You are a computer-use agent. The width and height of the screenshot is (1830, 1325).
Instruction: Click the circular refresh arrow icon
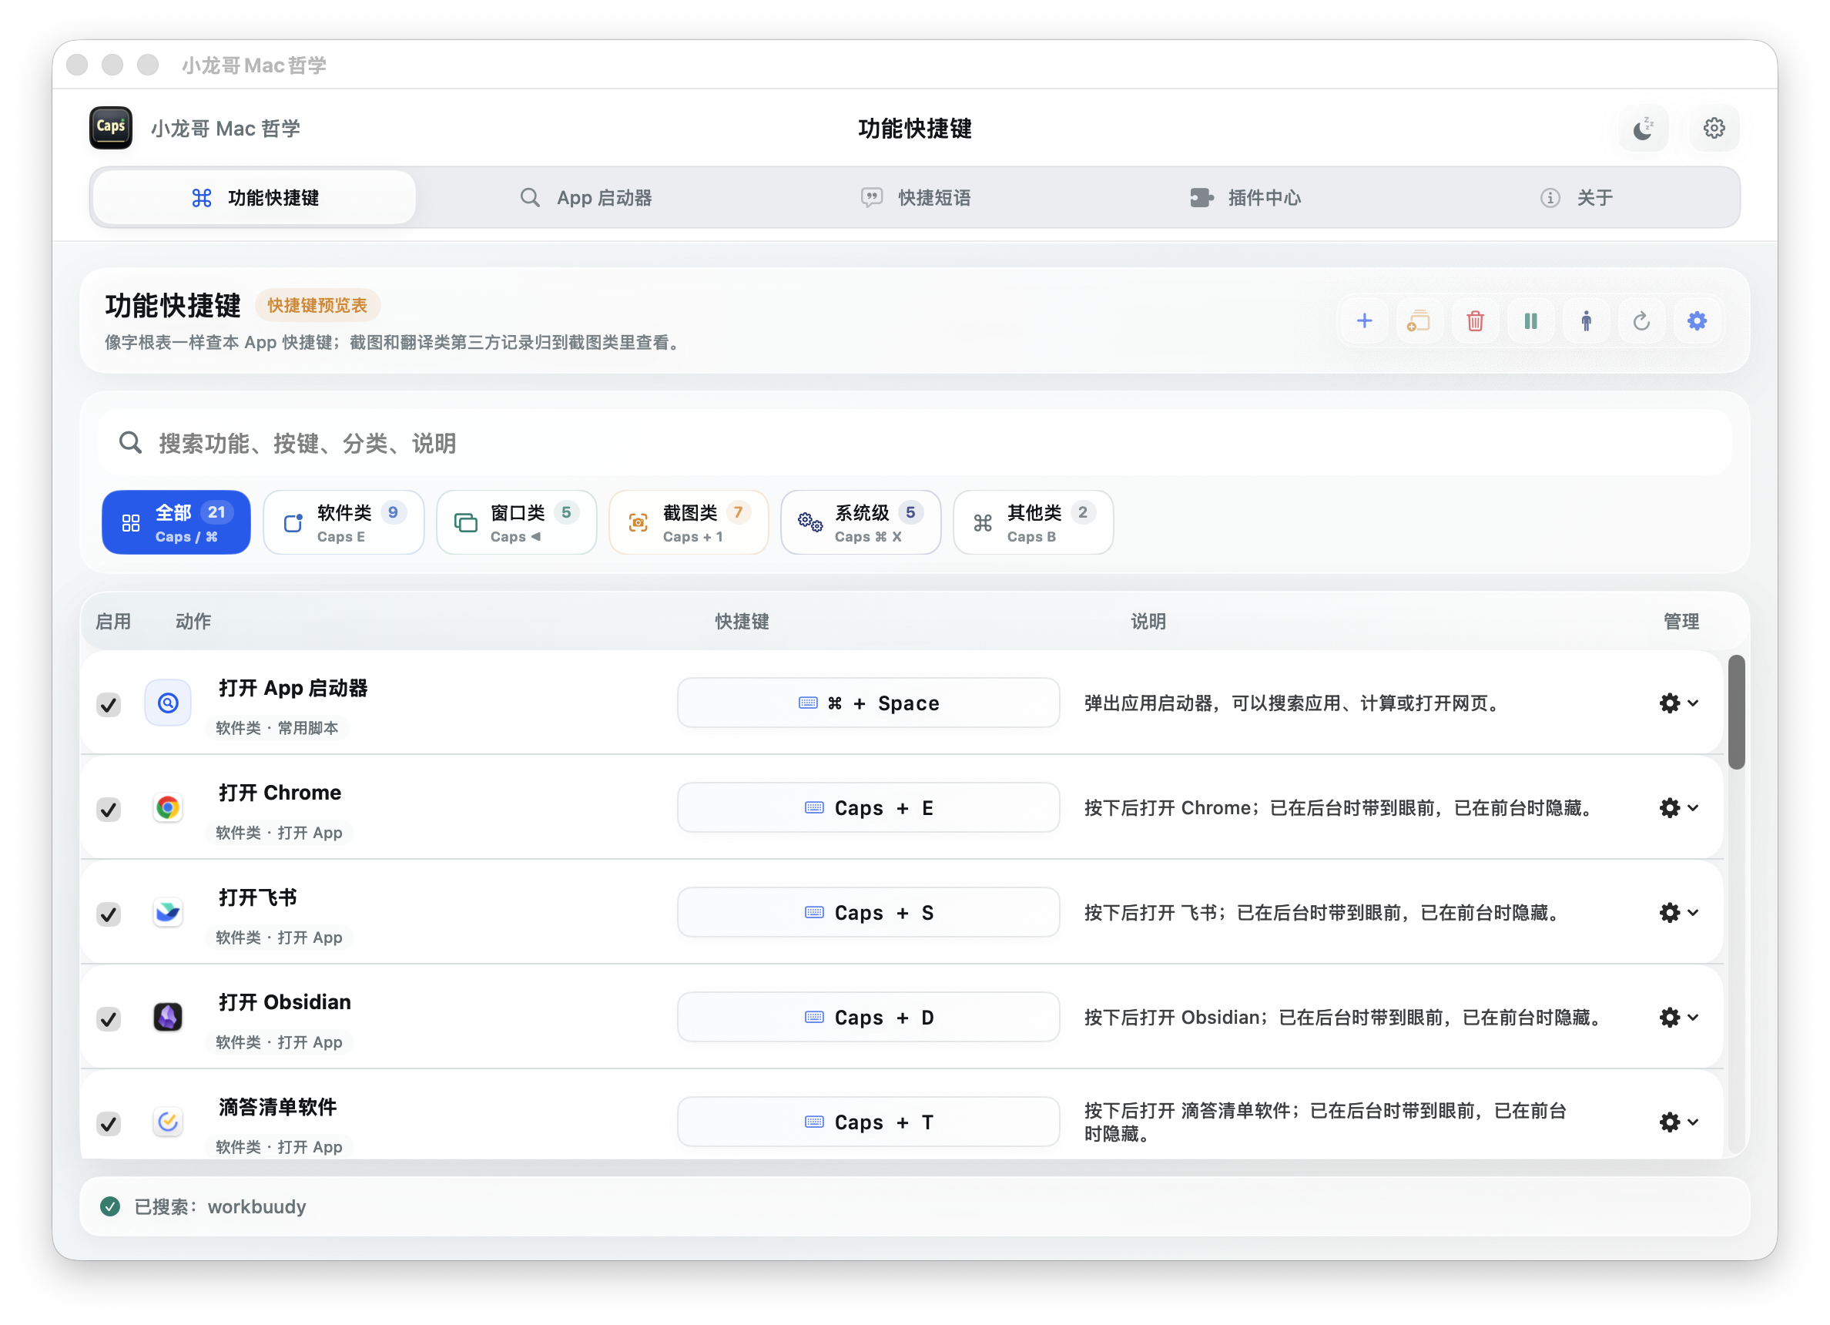point(1641,321)
